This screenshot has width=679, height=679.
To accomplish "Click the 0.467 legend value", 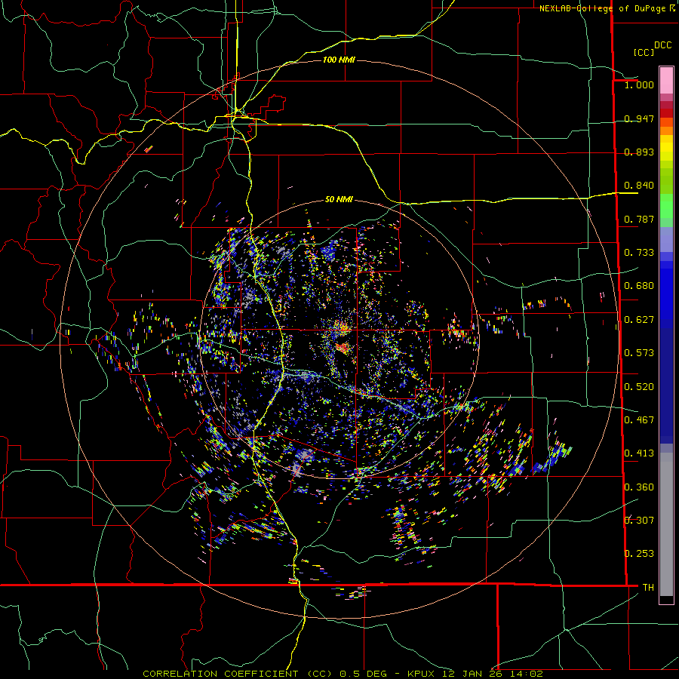I will click(x=639, y=419).
